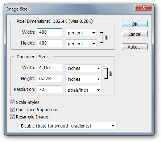
Task: Uncheck the Constrain Proportions checkbox
Action: (x=12, y=109)
